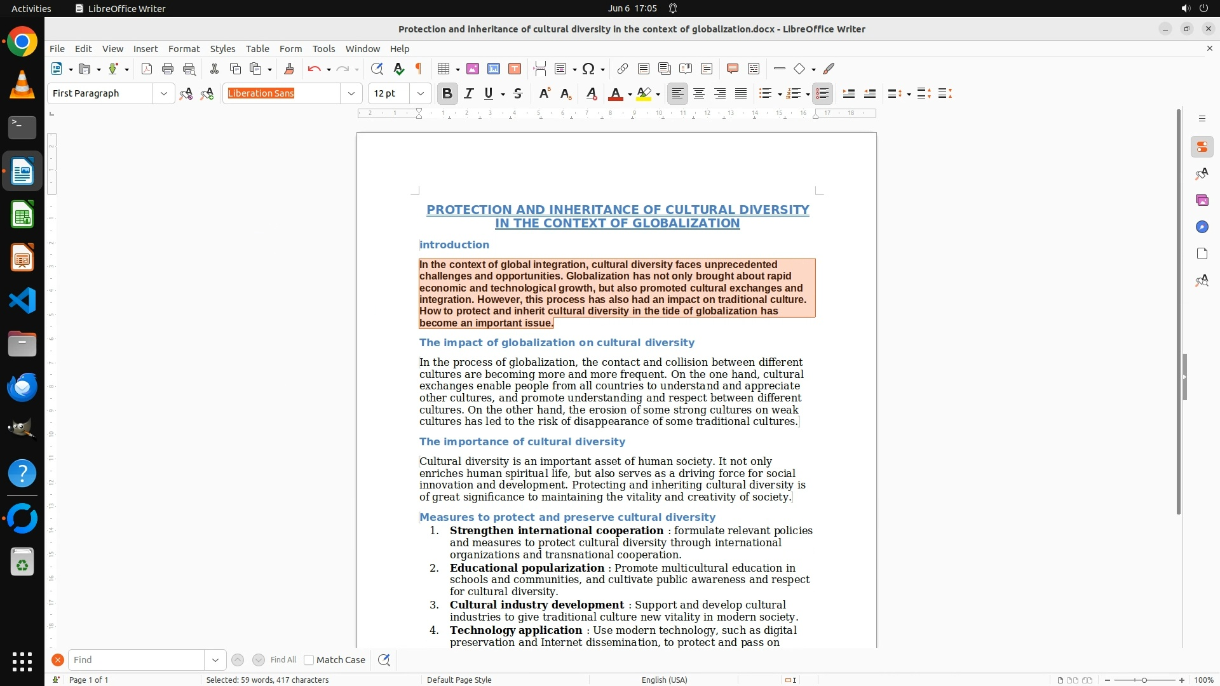
Task: Expand the font size dropdown
Action: pos(421,93)
